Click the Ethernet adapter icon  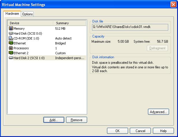click(x=11, y=43)
